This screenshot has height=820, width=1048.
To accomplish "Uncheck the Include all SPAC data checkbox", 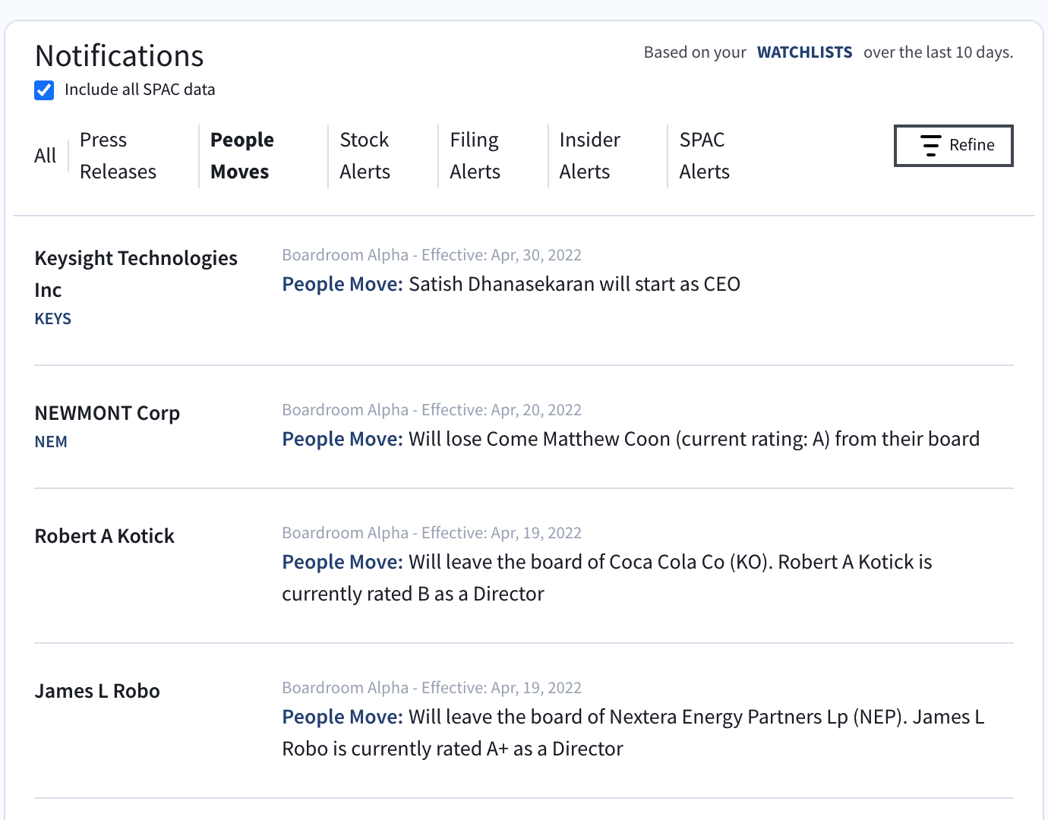I will (x=44, y=90).
